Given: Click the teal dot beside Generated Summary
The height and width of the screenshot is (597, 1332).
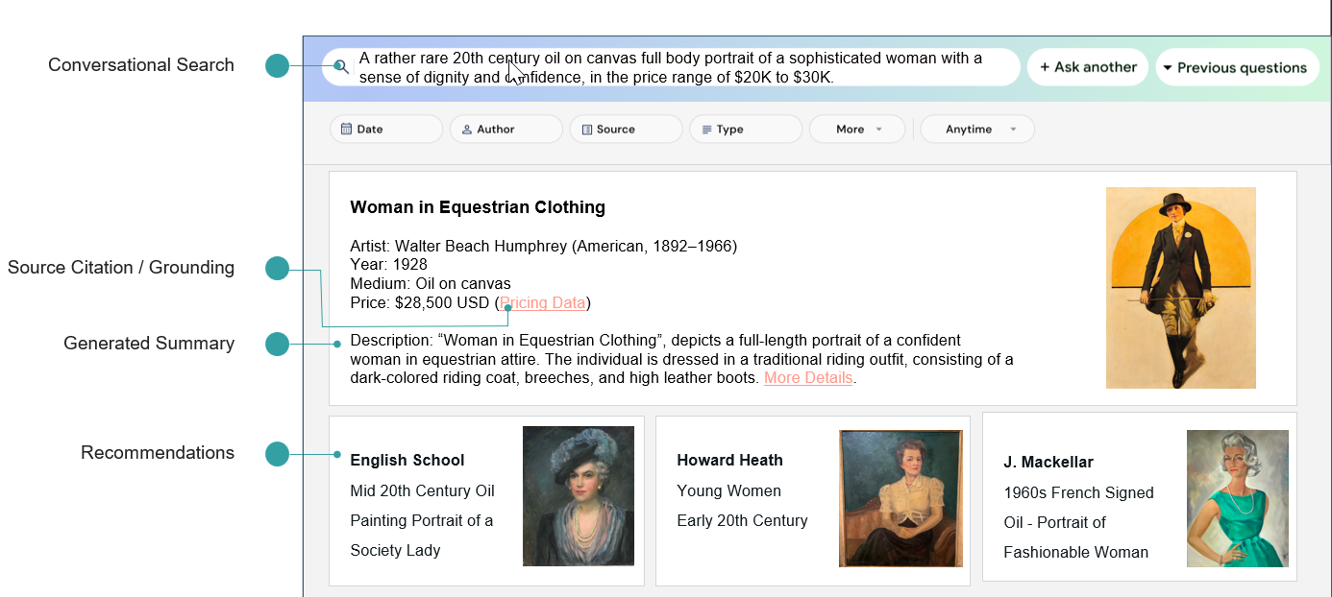Looking at the screenshot, I should 278,344.
